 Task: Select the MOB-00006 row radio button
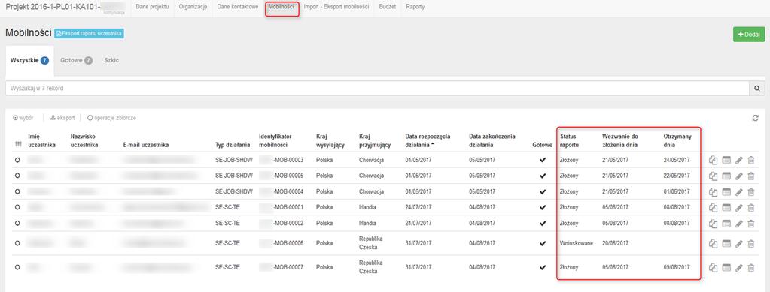(17, 243)
